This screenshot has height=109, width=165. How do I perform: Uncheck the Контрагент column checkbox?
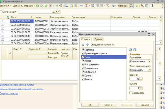(83, 72)
